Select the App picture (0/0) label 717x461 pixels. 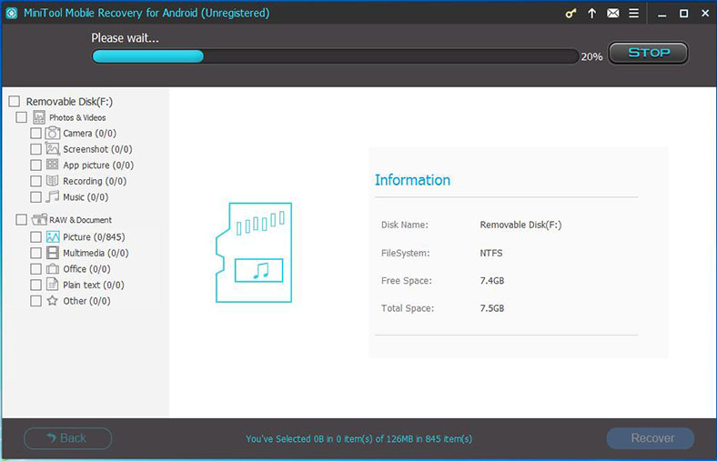[x=98, y=165]
